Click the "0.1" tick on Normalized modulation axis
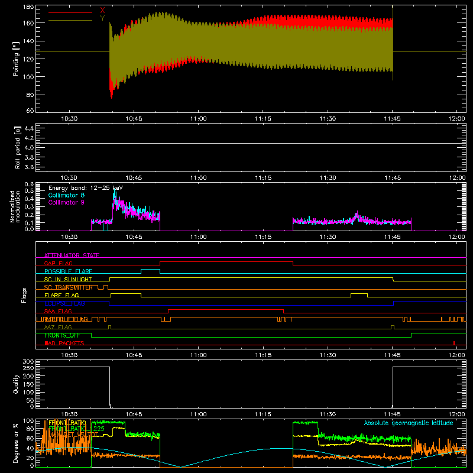 (29, 223)
